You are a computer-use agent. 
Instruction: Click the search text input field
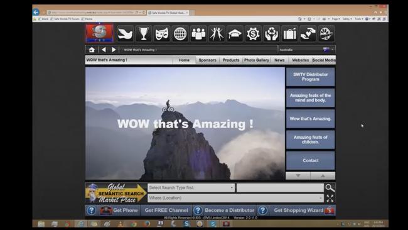[x=280, y=187]
